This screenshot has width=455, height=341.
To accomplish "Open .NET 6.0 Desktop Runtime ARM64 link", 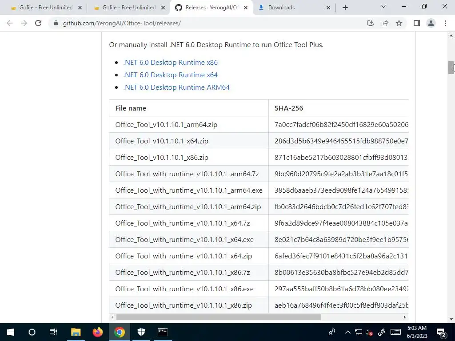I will [x=176, y=87].
